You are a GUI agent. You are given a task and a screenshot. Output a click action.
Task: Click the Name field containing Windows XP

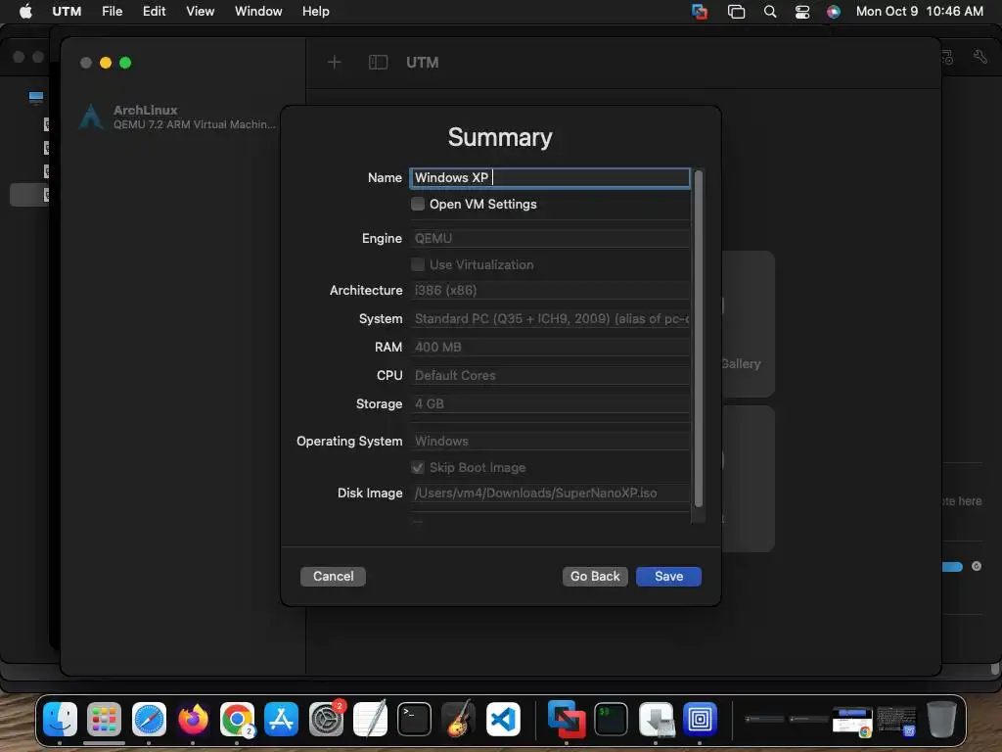[550, 178]
